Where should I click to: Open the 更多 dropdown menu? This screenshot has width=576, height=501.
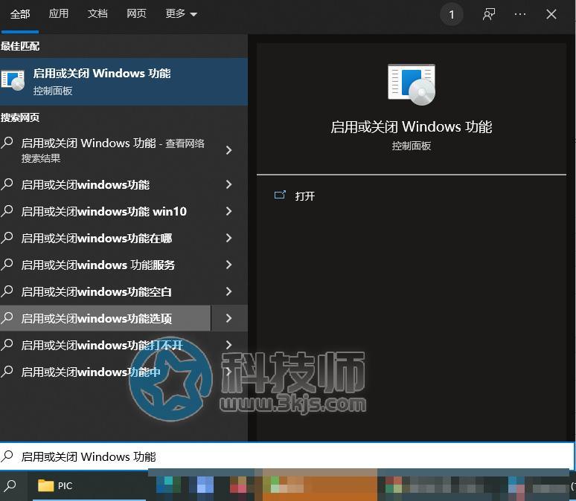tap(182, 14)
